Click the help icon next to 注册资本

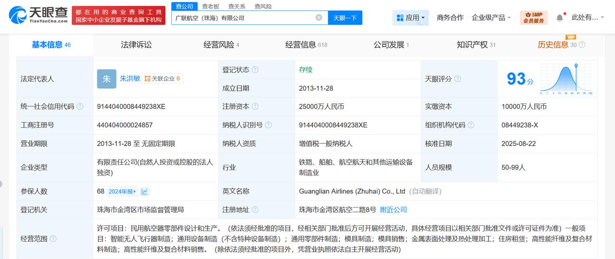click(255, 107)
